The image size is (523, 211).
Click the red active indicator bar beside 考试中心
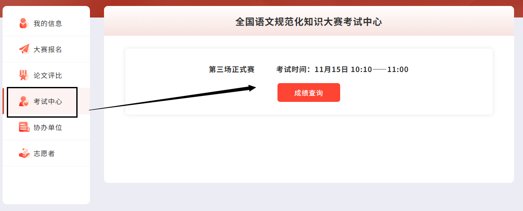[x=3, y=101]
